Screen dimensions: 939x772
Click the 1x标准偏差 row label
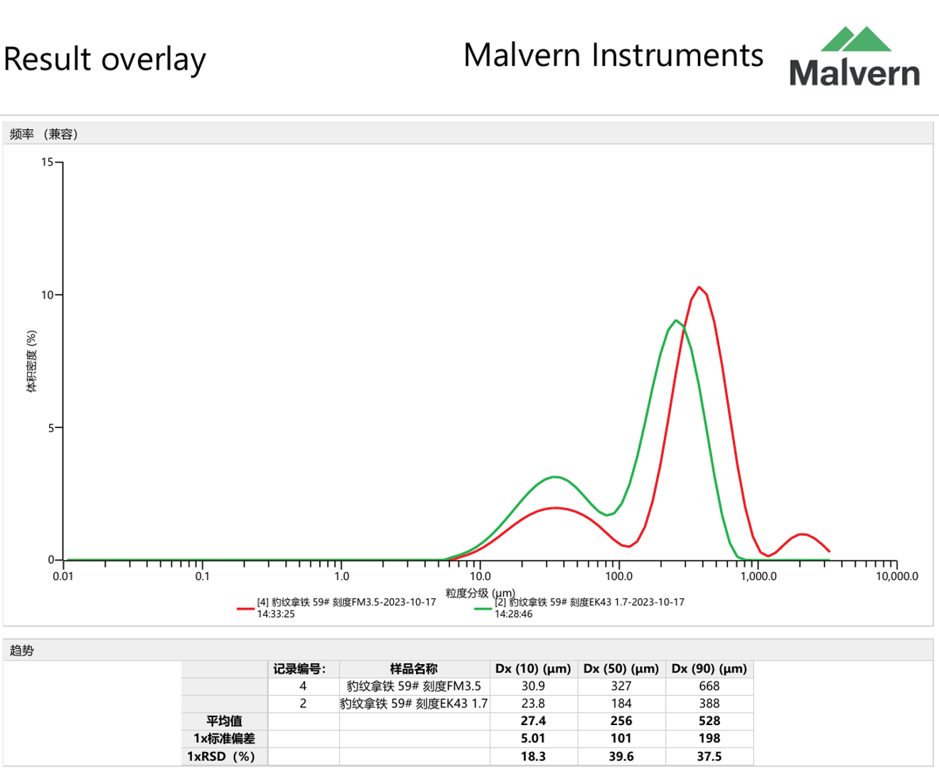click(x=225, y=739)
